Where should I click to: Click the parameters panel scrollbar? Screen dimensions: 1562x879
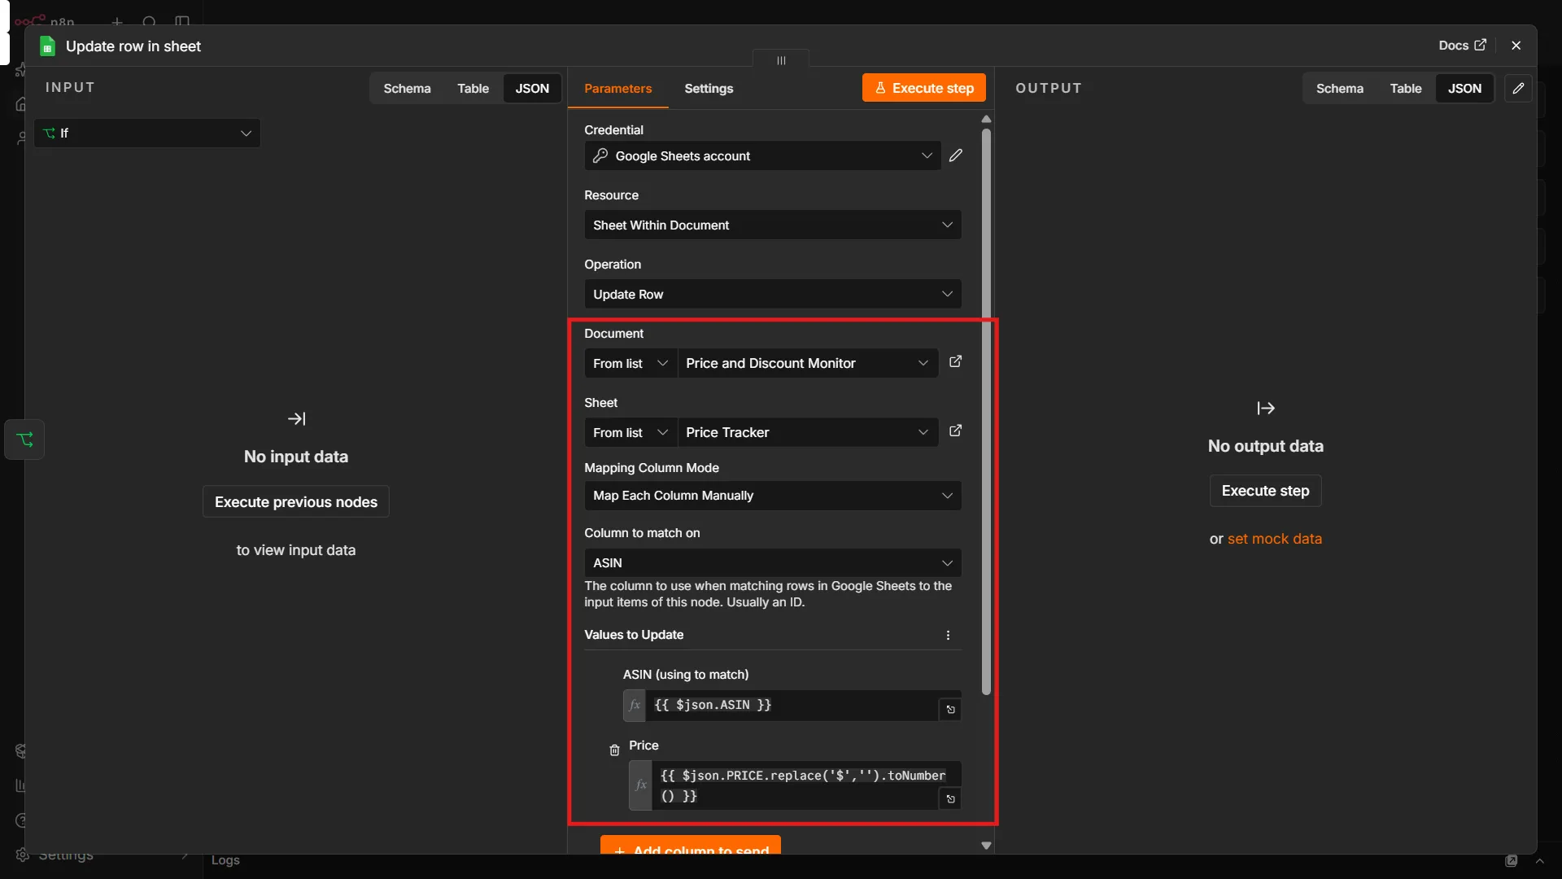[986, 412]
